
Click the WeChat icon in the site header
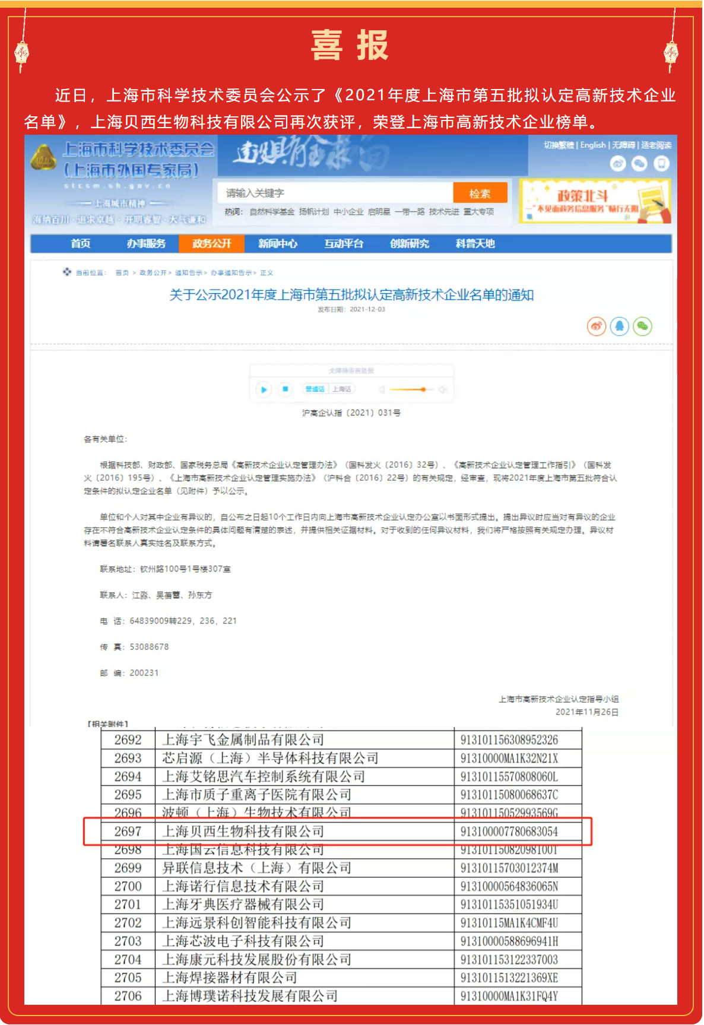[639, 164]
